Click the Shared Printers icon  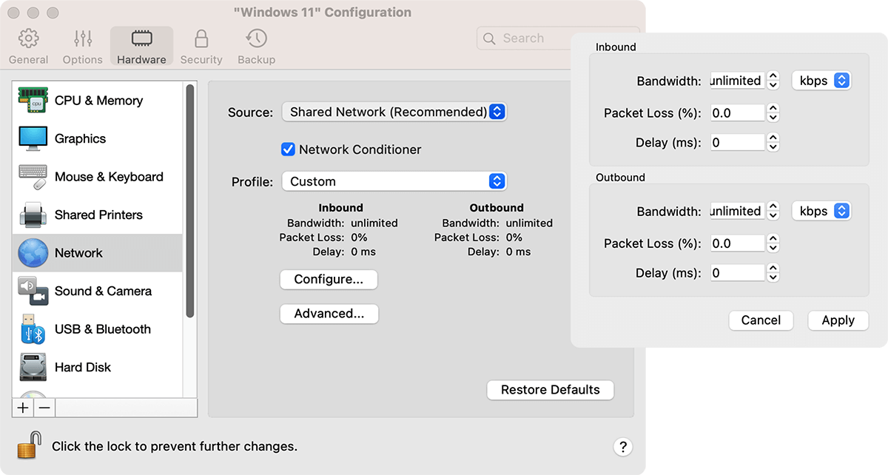(x=33, y=215)
